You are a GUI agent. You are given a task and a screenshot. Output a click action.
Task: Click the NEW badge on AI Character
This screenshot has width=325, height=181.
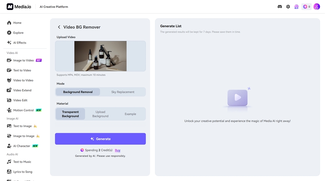click(35, 146)
